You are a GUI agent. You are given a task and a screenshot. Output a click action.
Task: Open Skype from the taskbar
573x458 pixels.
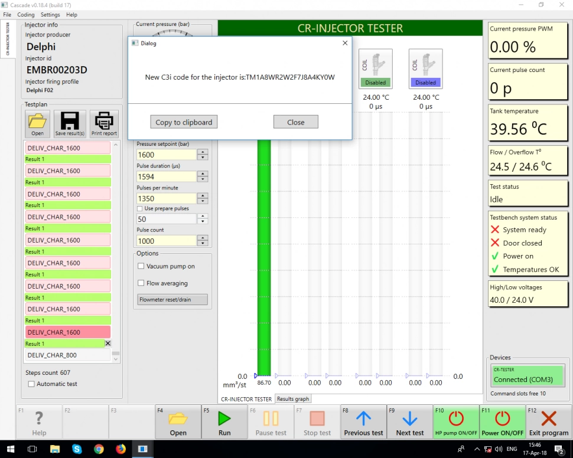[77, 449]
